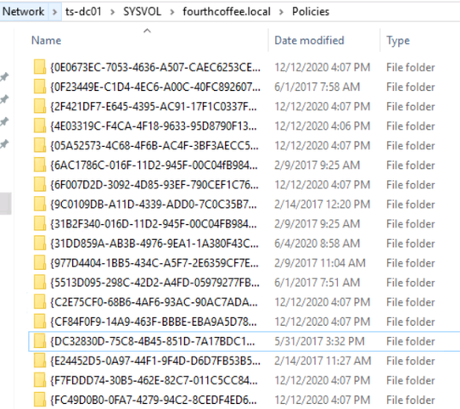Click folder name {977D4404-1BB5-434C-A5F7
The width and height of the screenshot is (460, 409).
tap(154, 263)
